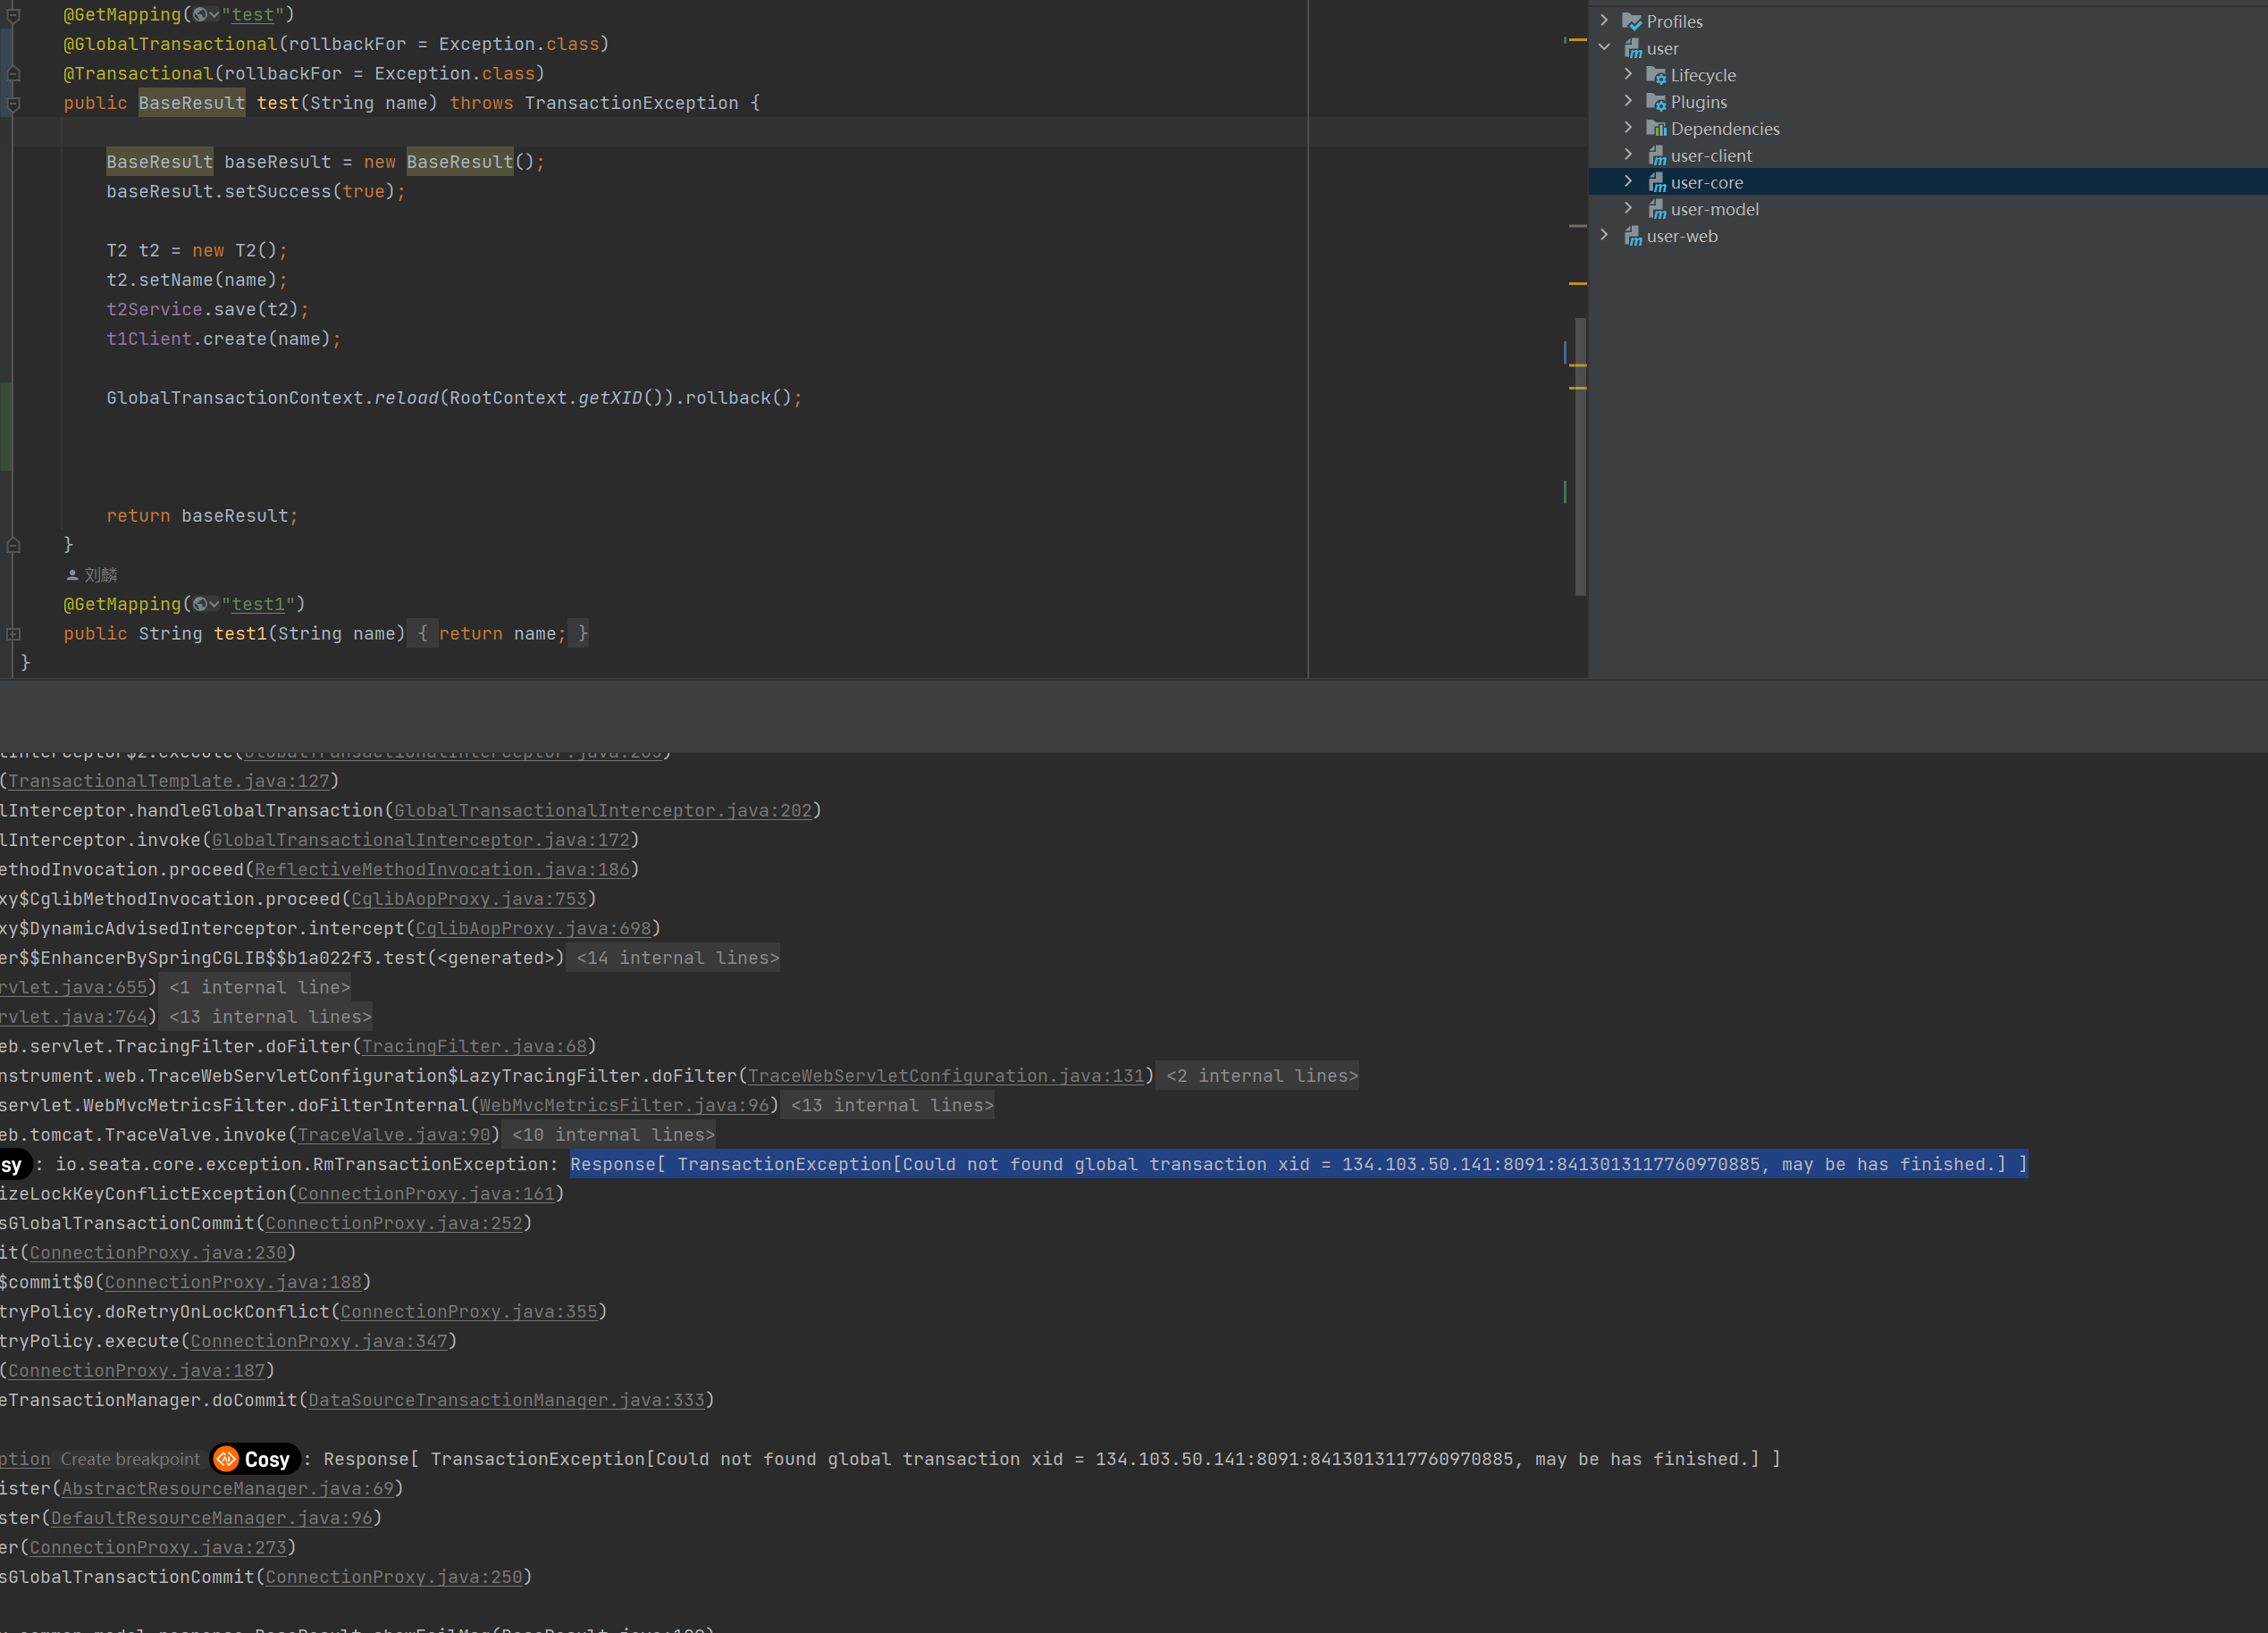Open DataSourceTransactionManager.java:333 link

coord(506,1400)
